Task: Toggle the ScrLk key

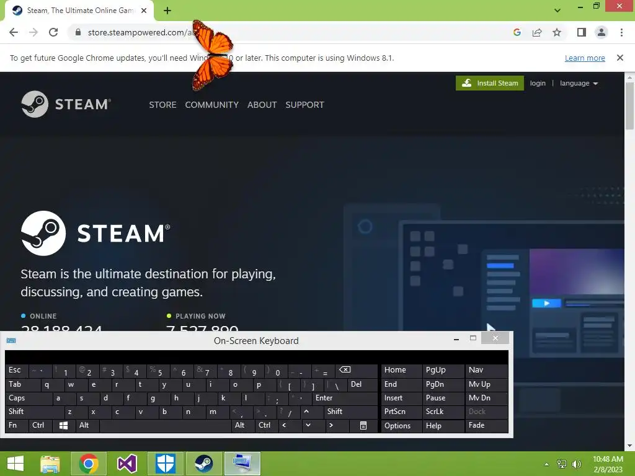Action: point(443,412)
